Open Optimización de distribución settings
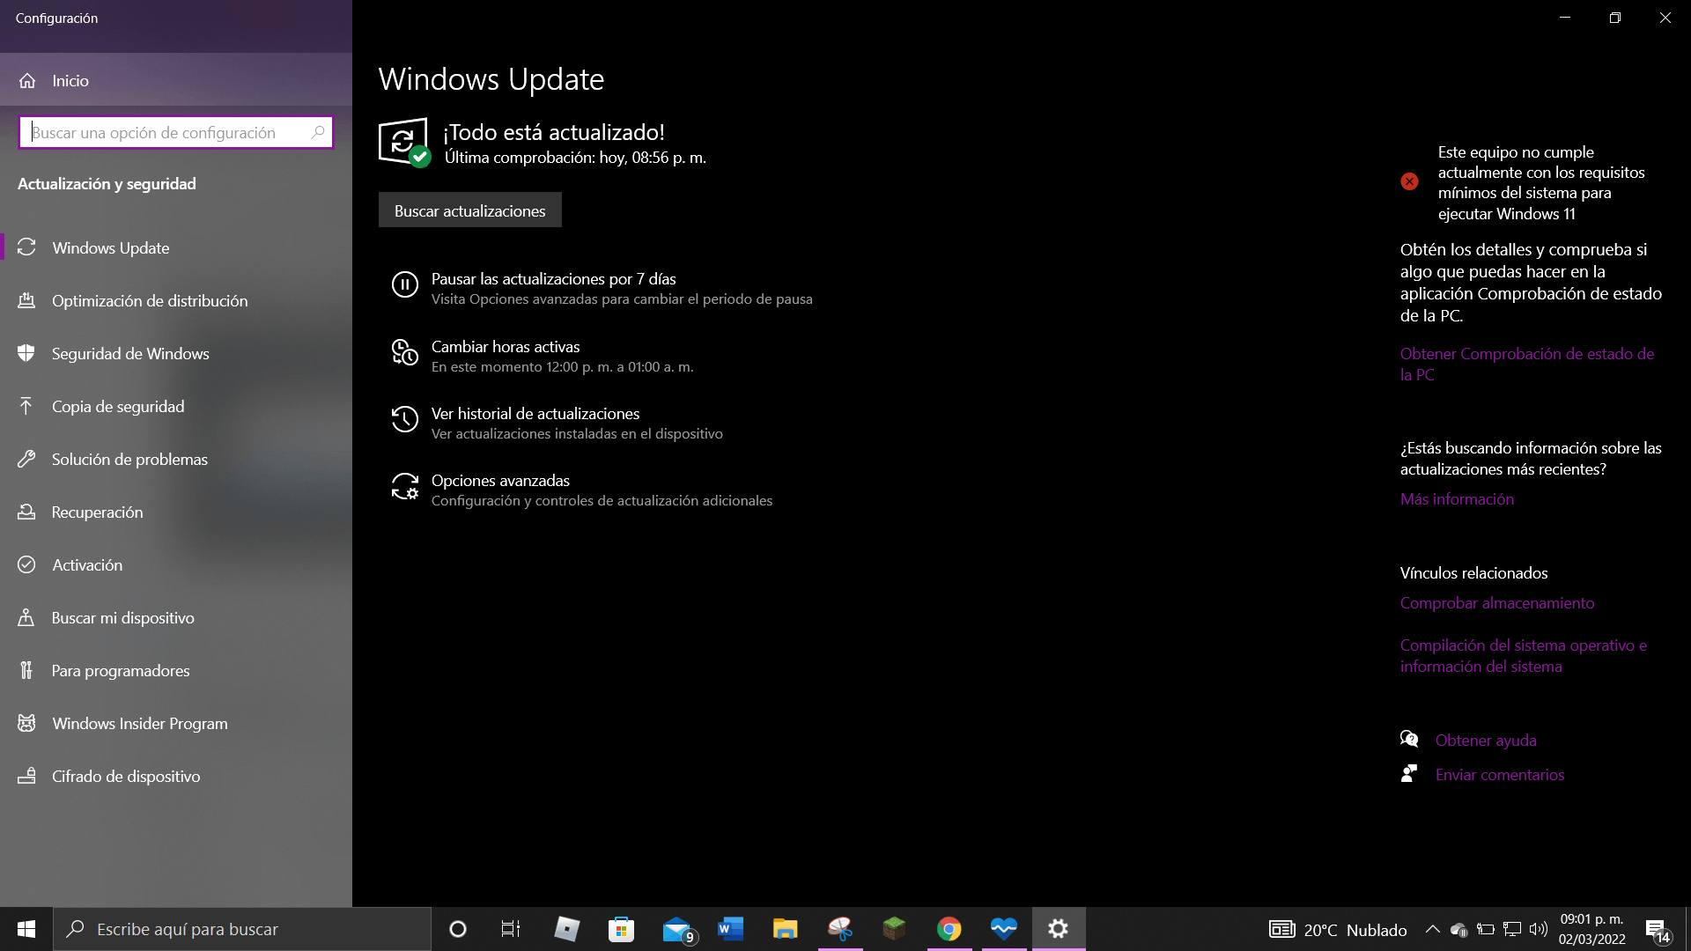This screenshot has width=1691, height=951. point(150,300)
